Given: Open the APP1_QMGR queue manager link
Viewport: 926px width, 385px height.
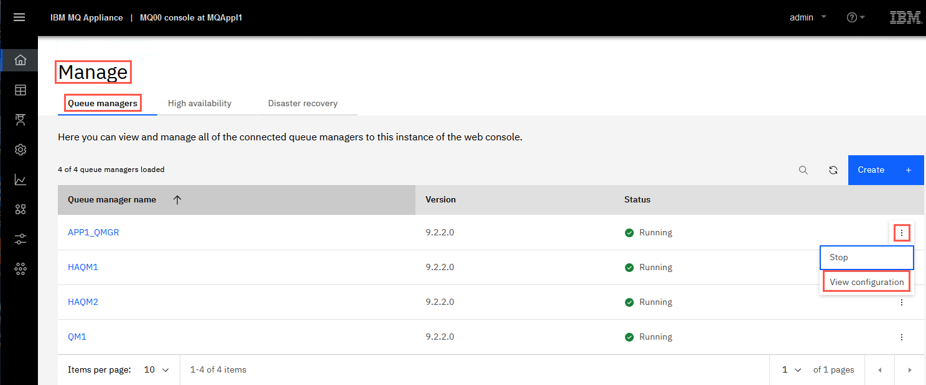Looking at the screenshot, I should 93,233.
